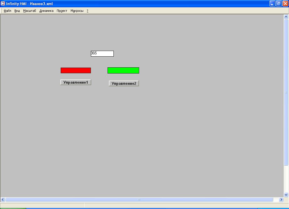Click the horizontal scrollbar left arrow
Viewport: 289px width, 209px height.
click(x=3, y=199)
